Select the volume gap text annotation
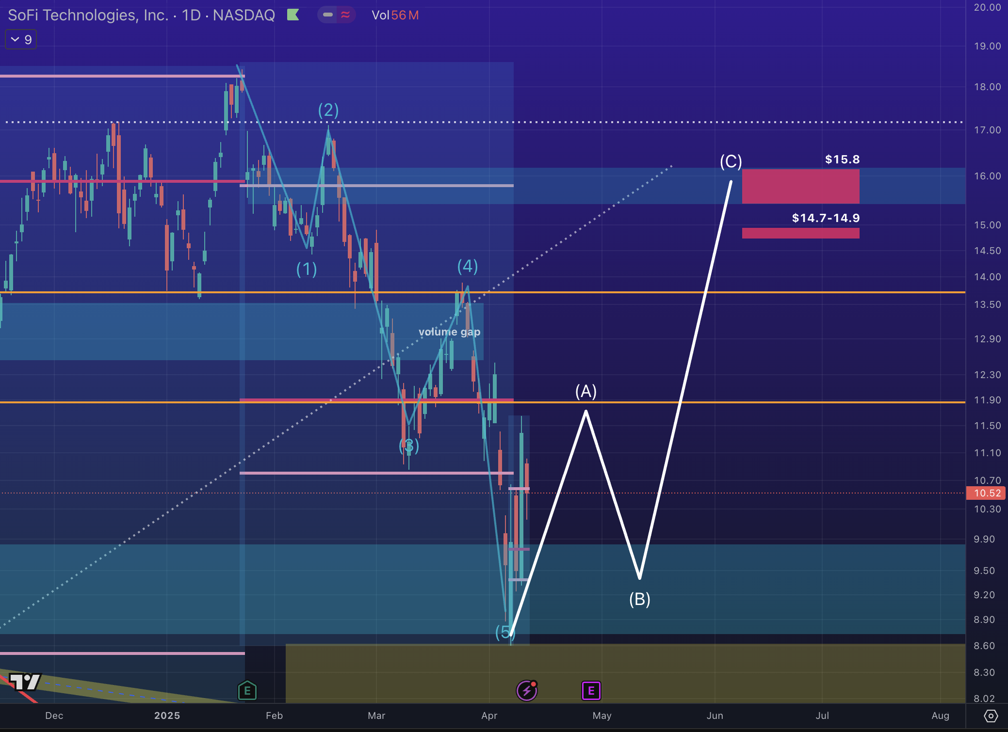 point(449,332)
